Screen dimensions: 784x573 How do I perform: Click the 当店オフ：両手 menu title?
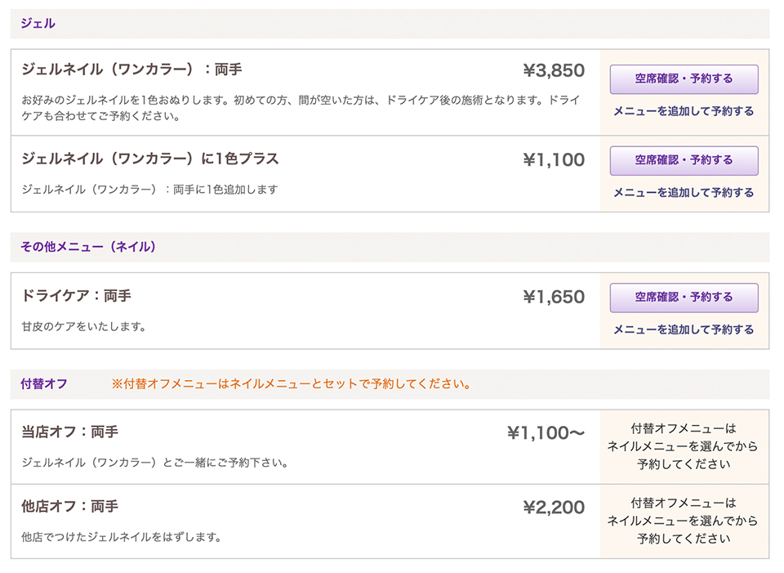tap(69, 432)
